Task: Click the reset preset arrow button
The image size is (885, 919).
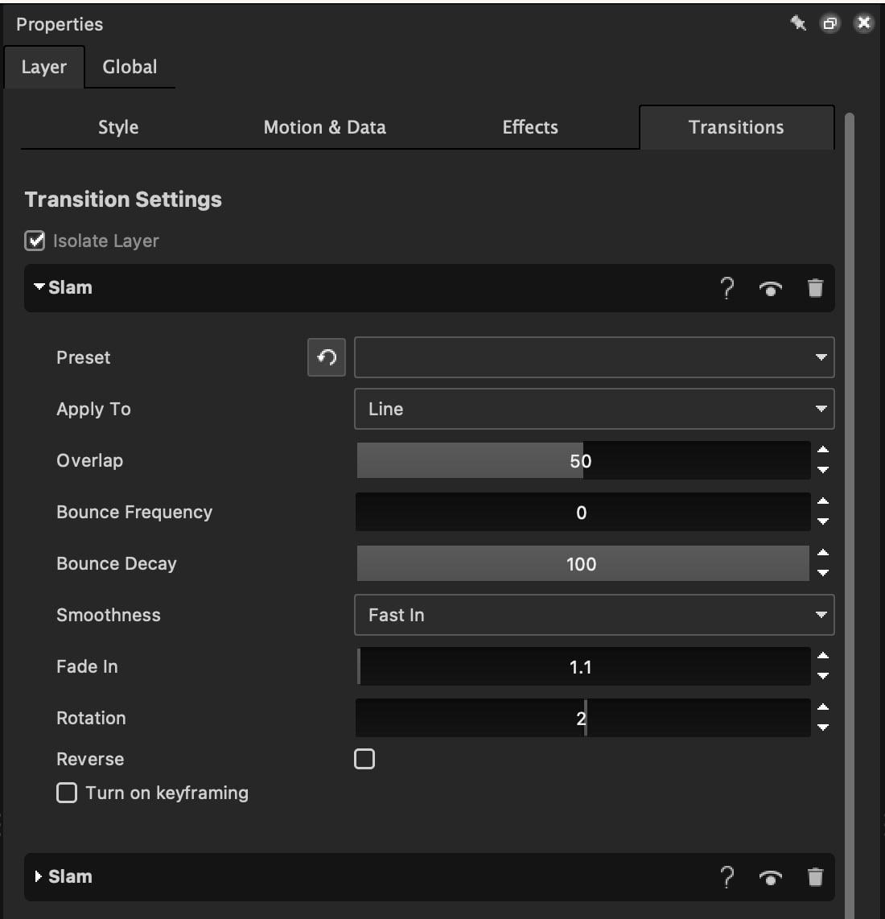Action: pyautogui.click(x=327, y=357)
